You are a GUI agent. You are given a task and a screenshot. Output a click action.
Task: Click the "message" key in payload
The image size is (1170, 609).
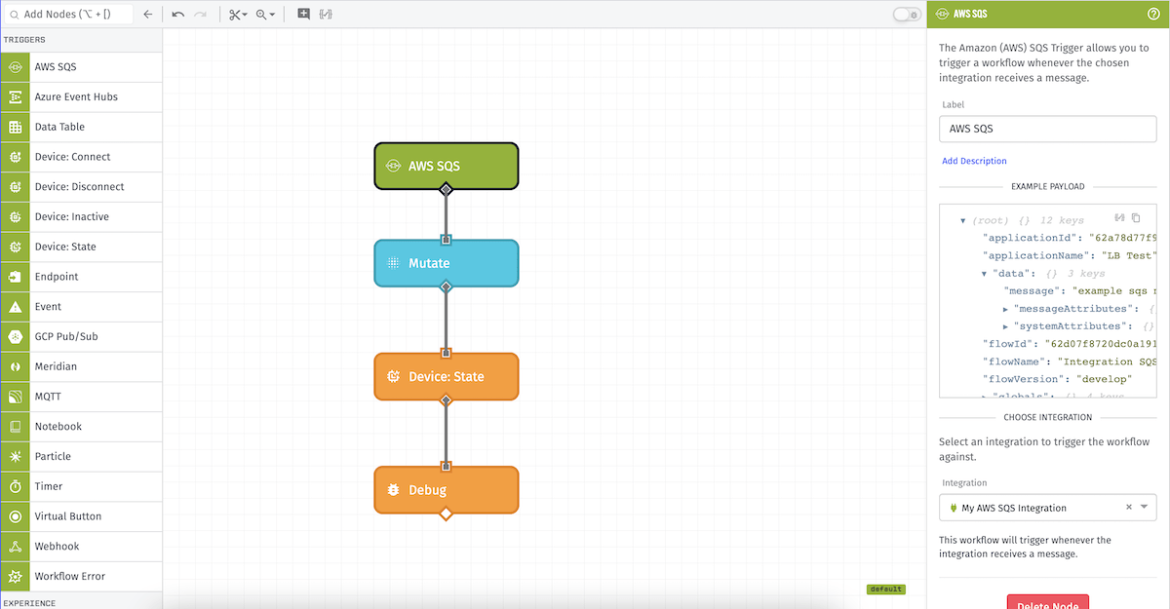1033,291
